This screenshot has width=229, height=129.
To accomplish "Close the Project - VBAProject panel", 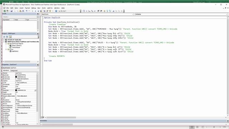I will (38, 34).
